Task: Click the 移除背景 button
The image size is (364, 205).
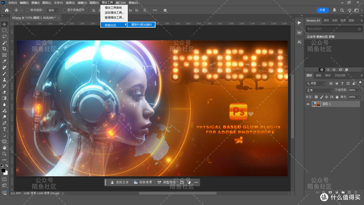Action: (143, 182)
